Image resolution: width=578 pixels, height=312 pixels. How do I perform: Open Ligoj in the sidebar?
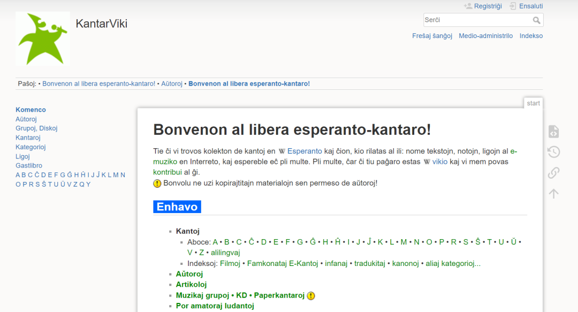coord(22,156)
